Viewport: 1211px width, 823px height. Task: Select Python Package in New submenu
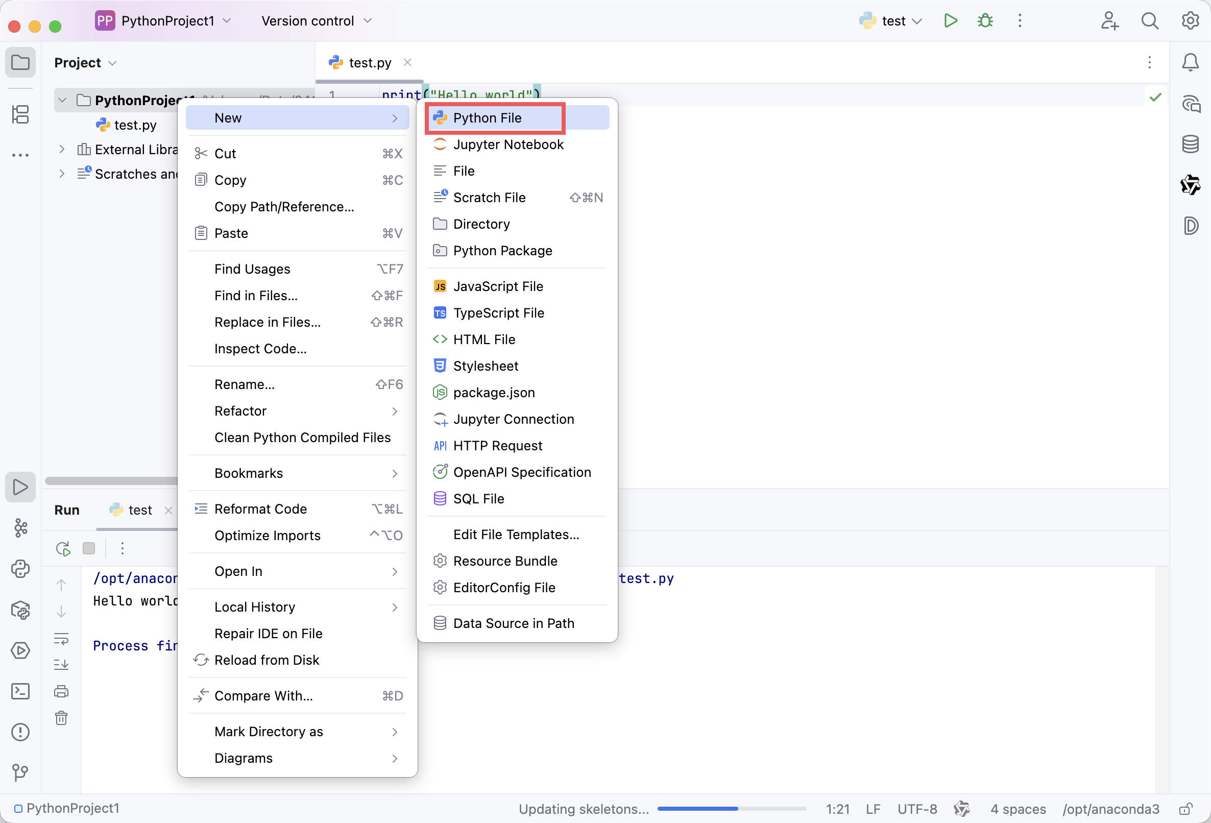(518, 251)
